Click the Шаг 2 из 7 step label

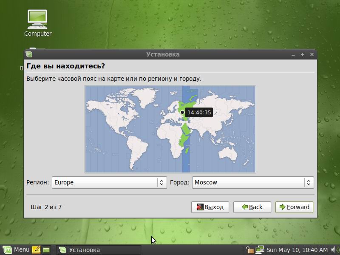[46, 207]
